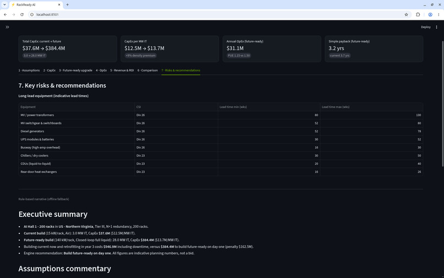This screenshot has width=444, height=278.
Task: Select the Busway (high-amp overhead) cell
Action: 77,147
